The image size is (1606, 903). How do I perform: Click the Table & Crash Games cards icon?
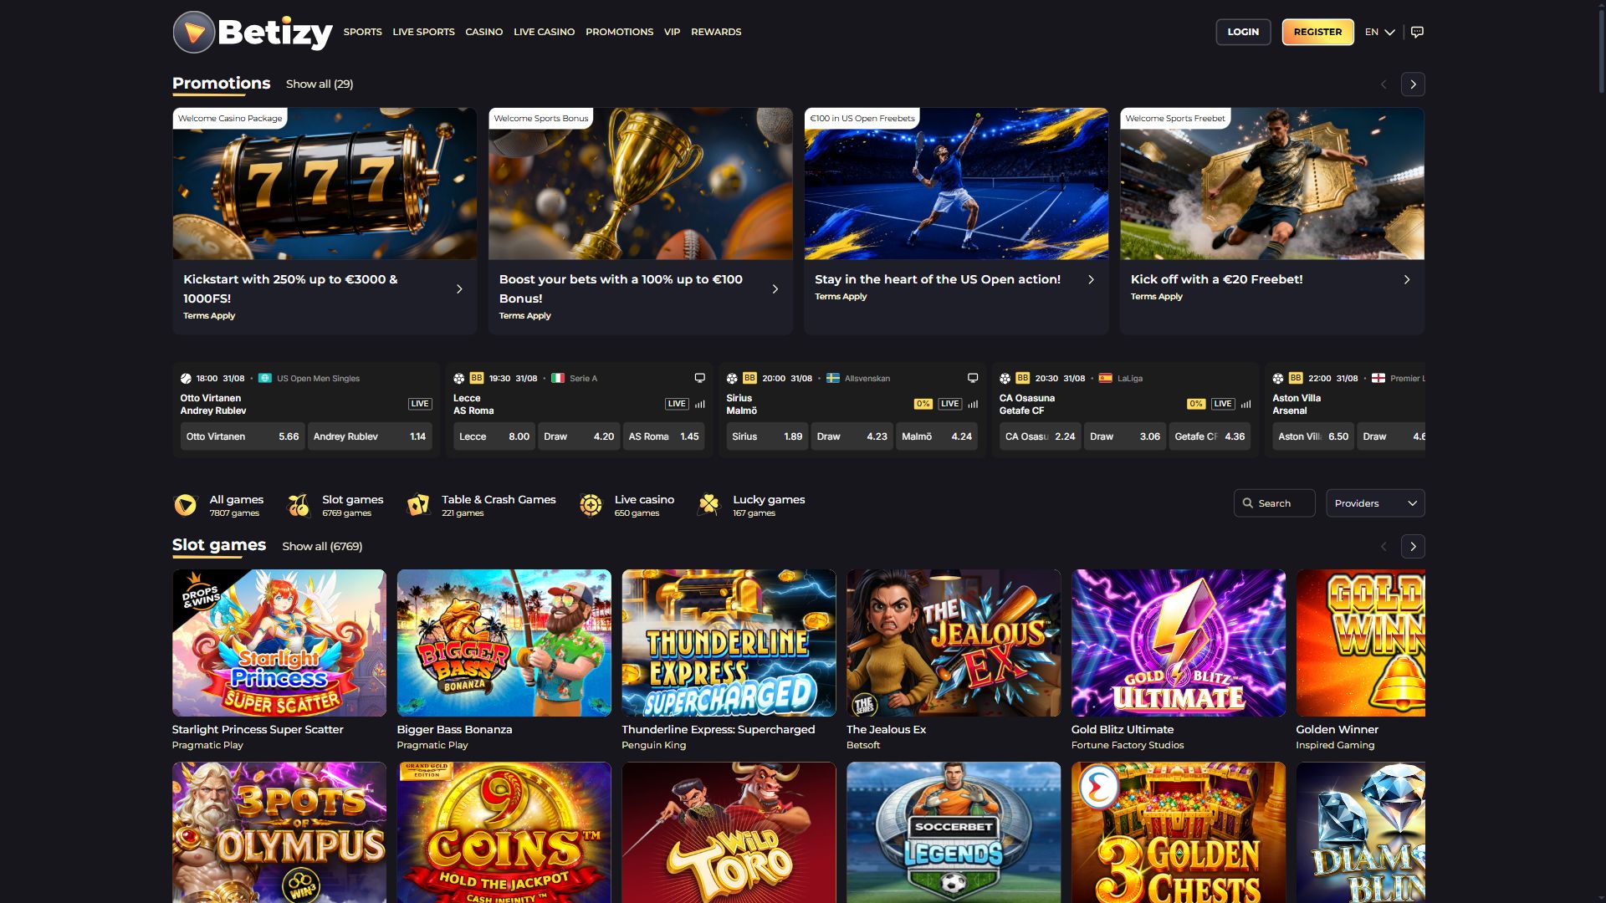tap(418, 505)
